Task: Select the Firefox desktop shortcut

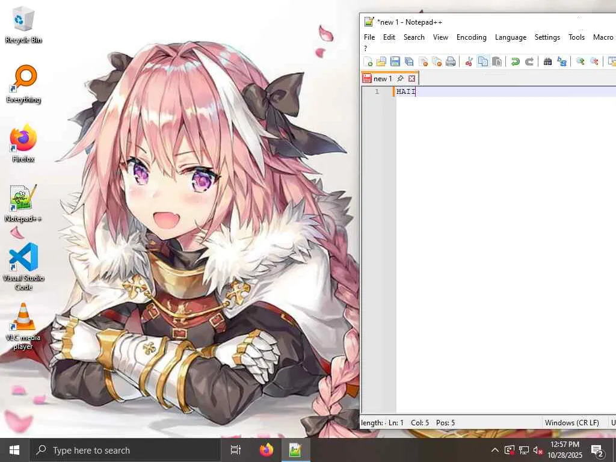Action: 23,143
